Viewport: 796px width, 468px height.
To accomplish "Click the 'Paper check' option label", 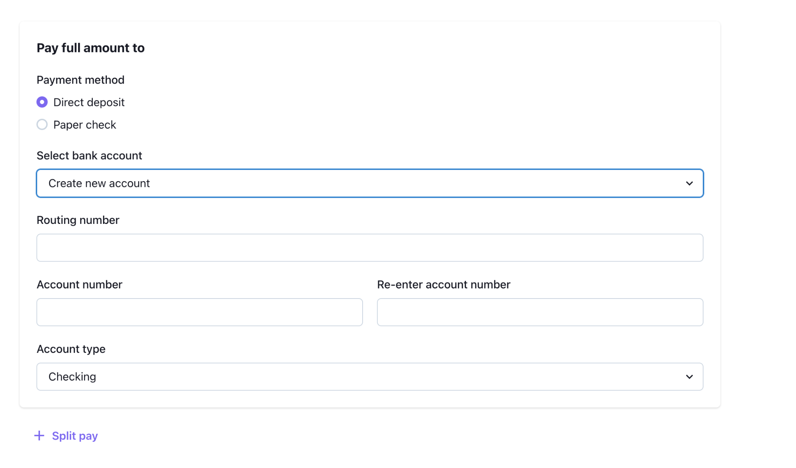I will tap(84, 125).
